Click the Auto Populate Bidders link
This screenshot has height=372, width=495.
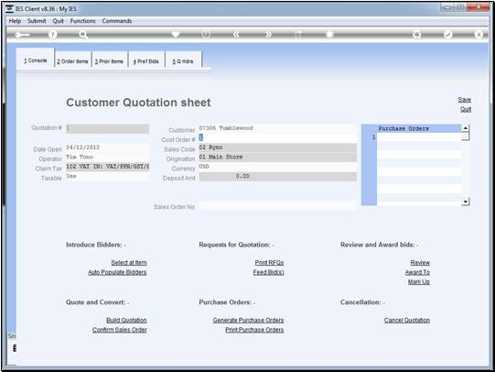[117, 272]
